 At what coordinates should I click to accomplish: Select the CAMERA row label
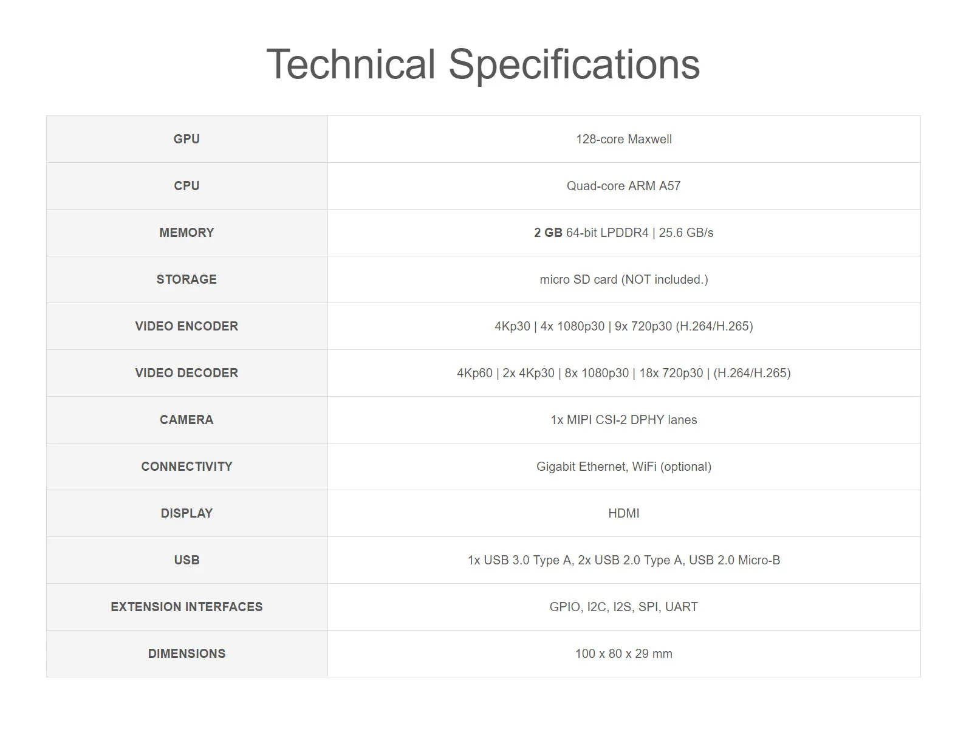click(187, 420)
